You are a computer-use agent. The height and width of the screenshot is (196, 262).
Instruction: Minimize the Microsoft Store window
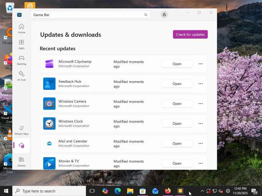pyautogui.click(x=188, y=13)
